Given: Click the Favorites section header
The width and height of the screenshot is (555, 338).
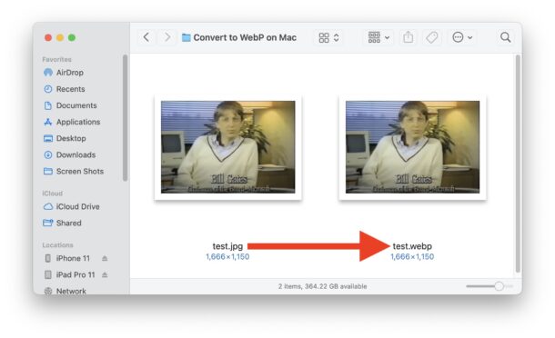Looking at the screenshot, I should [x=56, y=59].
